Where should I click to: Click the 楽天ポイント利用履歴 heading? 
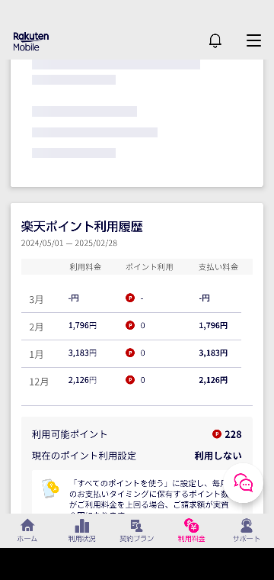coord(82,227)
